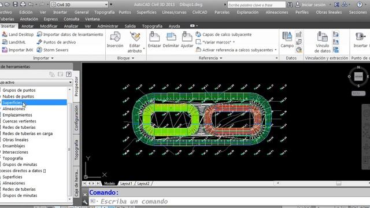This screenshot has width=370, height=208.
Task: Open the Superficies menu in menu bar
Action: point(146,12)
